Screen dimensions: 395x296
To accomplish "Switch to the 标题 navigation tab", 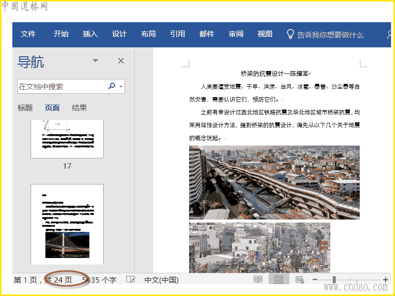I will [25, 108].
